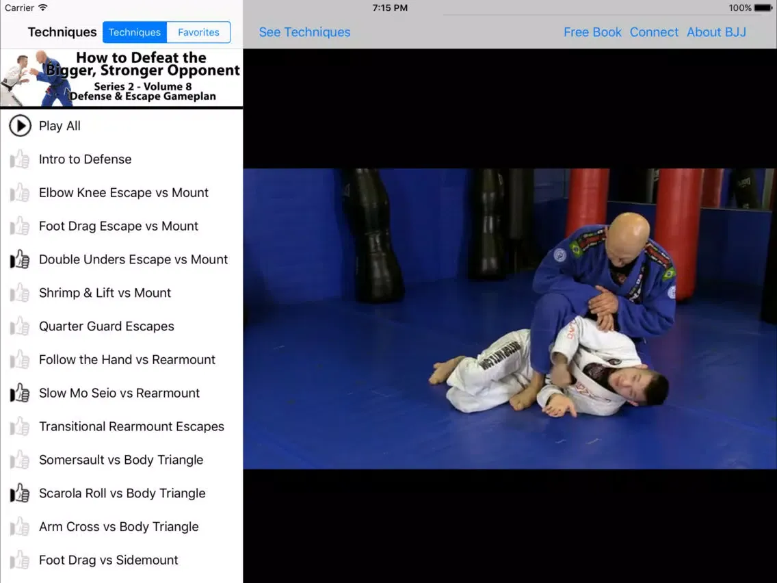
Task: Tap the Connect link
Action: pos(654,32)
